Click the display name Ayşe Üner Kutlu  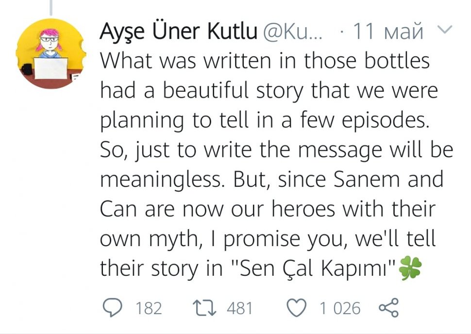coord(178,32)
